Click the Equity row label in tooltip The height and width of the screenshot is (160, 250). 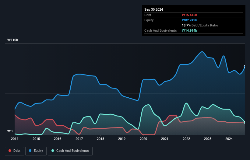pyautogui.click(x=149, y=20)
